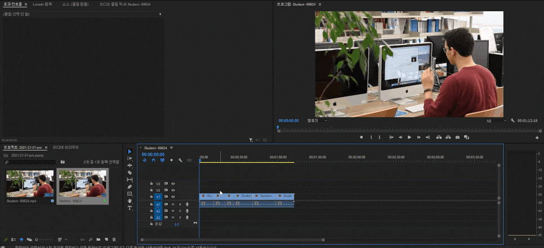The width and height of the screenshot is (544, 248).
Task: Step back one frame
Action: click(x=400, y=137)
